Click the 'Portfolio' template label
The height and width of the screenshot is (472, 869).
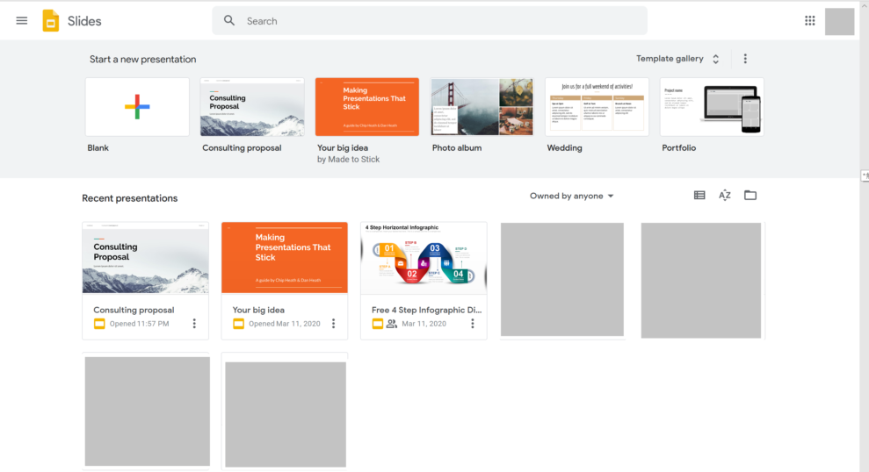679,147
